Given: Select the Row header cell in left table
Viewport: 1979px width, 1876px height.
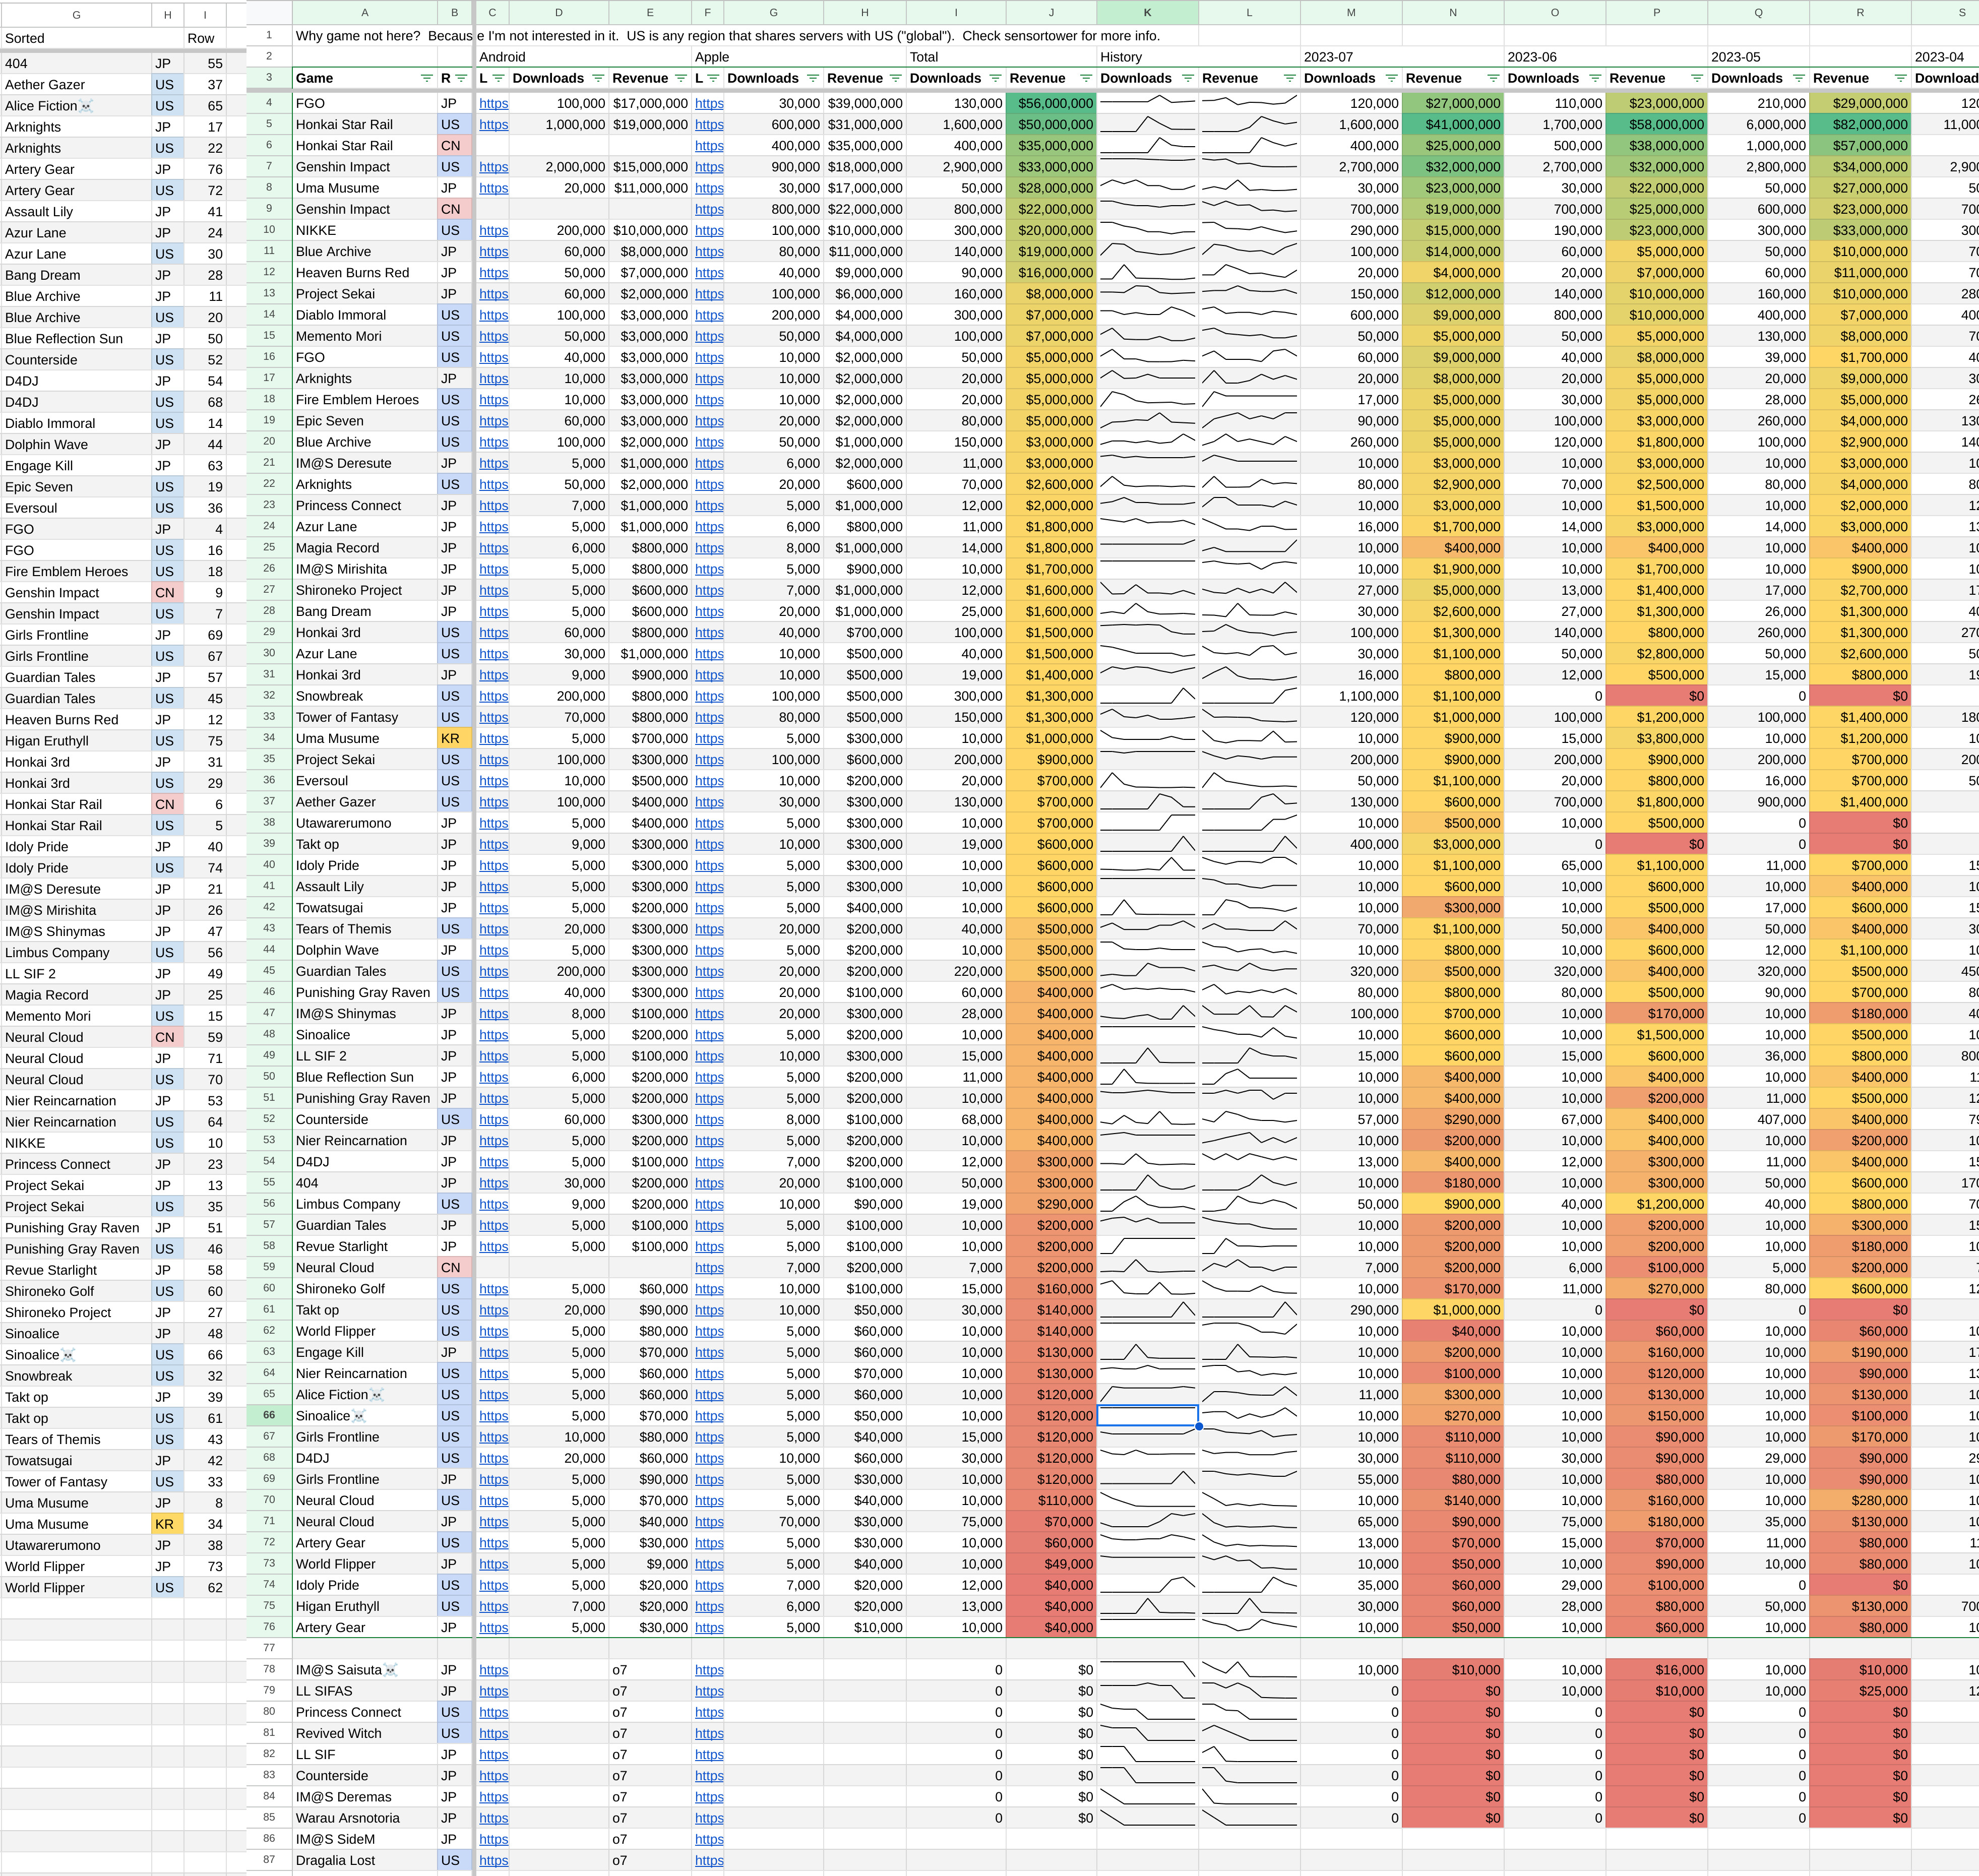Looking at the screenshot, I should tap(205, 38).
